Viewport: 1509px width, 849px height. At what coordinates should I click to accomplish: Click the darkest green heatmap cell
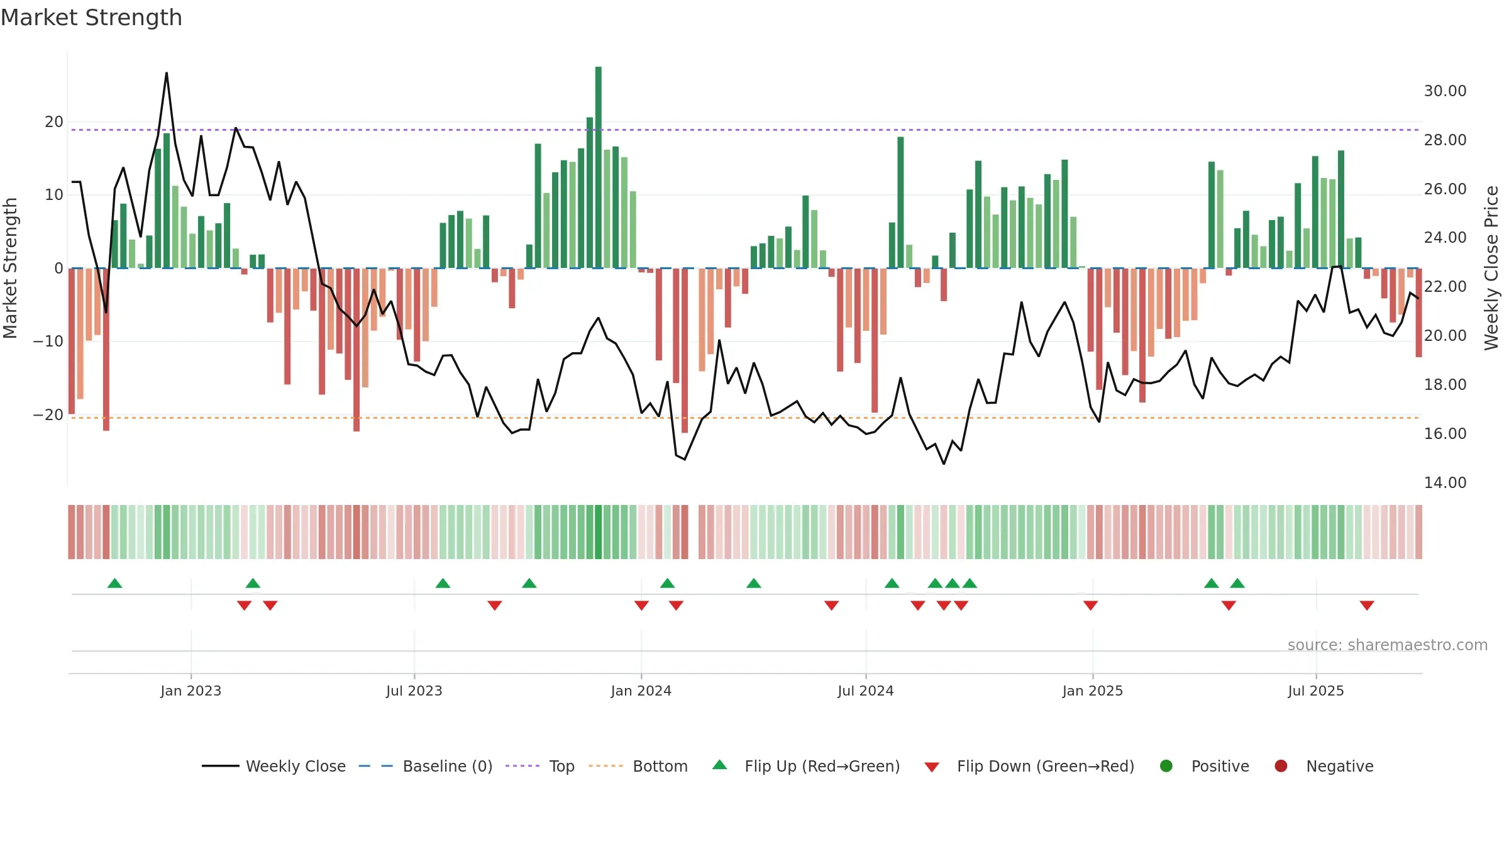pyautogui.click(x=599, y=532)
